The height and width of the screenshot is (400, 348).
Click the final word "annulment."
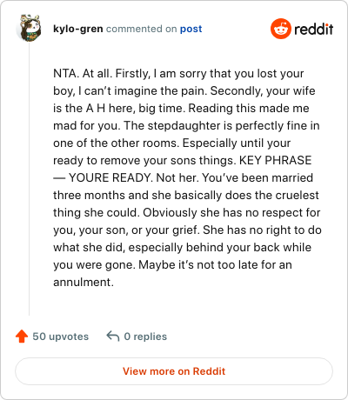pos(84,282)
